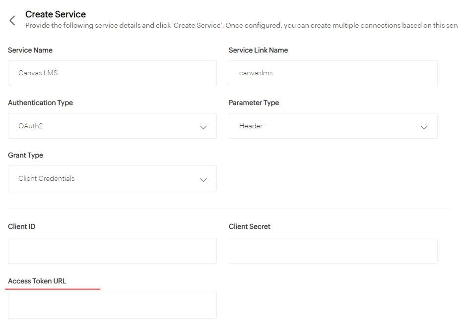Image resolution: width=458 pixels, height=327 pixels.
Task: Click the Access Token URL label
Action: (x=37, y=281)
